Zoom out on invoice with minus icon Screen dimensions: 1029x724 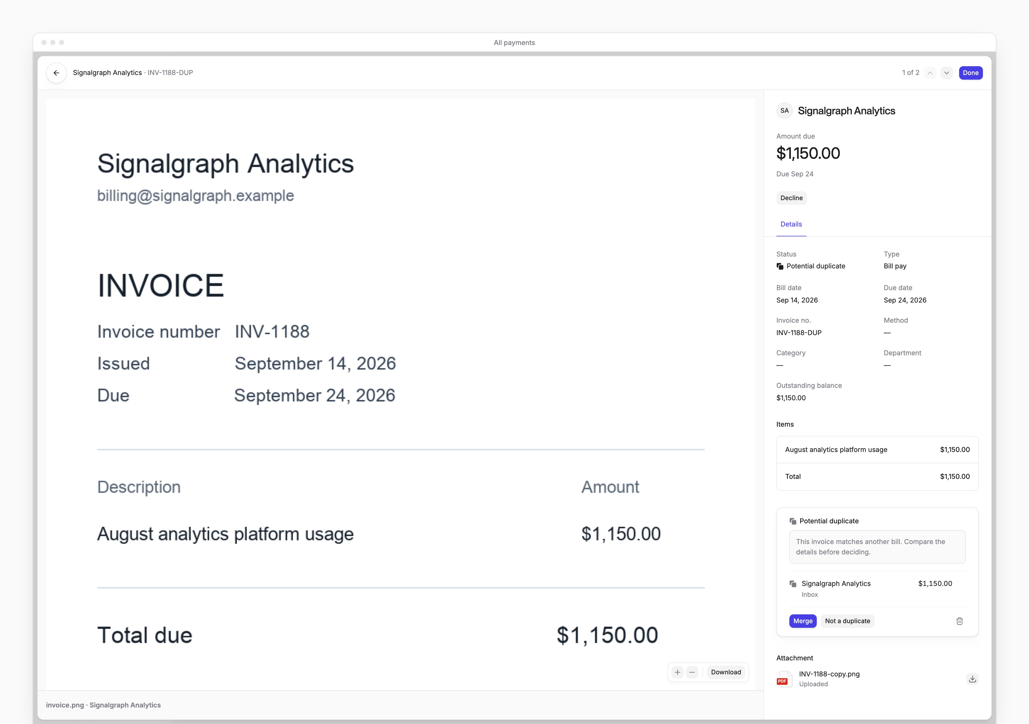(x=692, y=672)
